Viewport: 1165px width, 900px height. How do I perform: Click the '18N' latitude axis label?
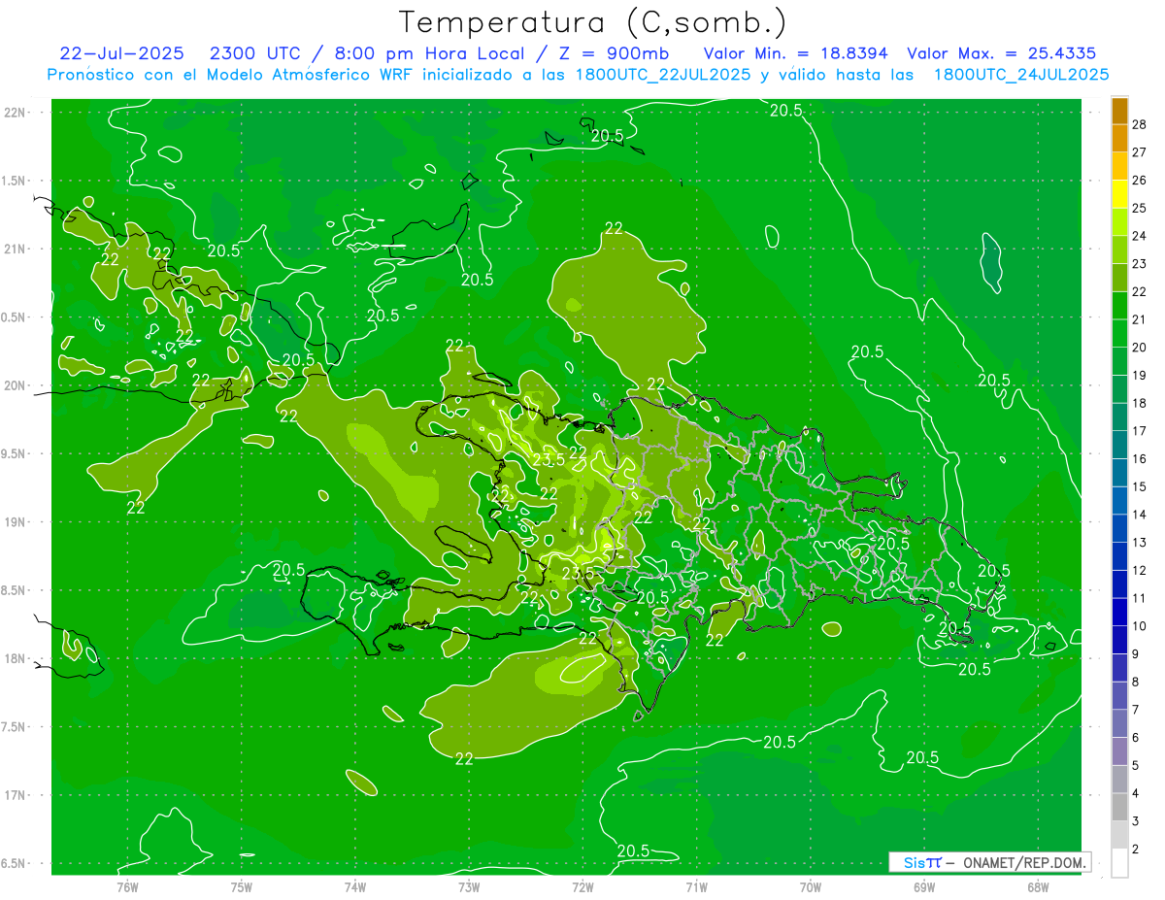17,659
